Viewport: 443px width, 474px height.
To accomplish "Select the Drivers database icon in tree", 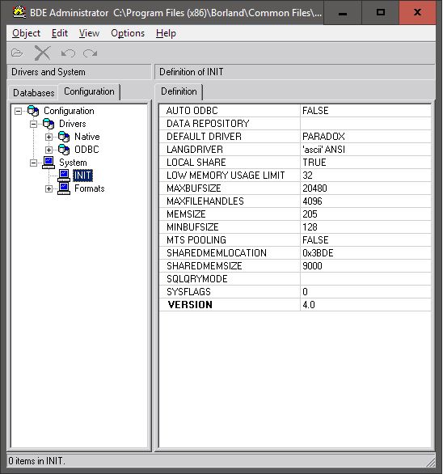I will tap(49, 124).
